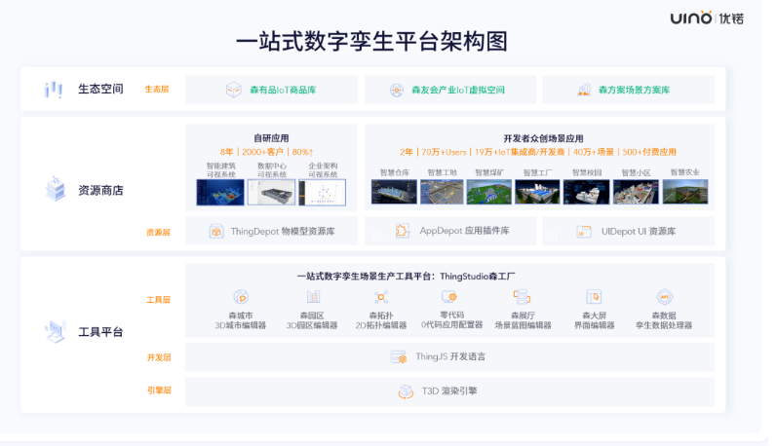Open the 森拓扑 2D topology editor icon
The image size is (777, 446).
381,297
